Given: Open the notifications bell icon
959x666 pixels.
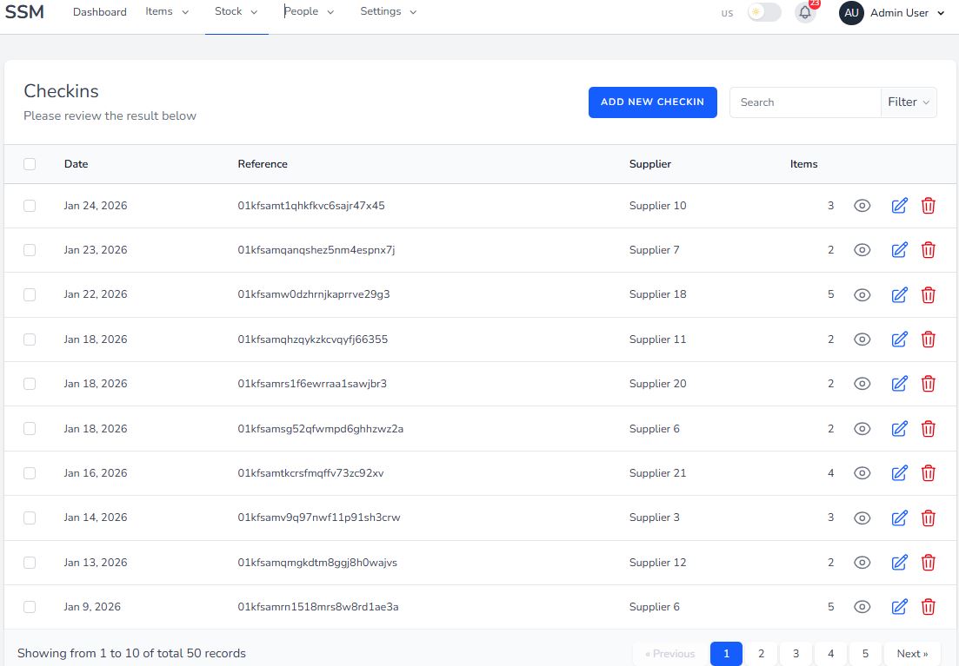Looking at the screenshot, I should click(x=805, y=13).
